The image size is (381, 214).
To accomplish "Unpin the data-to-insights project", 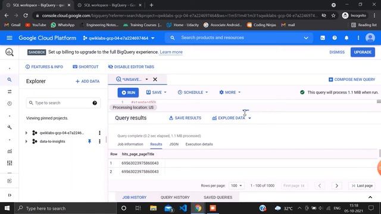I will point(89,141).
